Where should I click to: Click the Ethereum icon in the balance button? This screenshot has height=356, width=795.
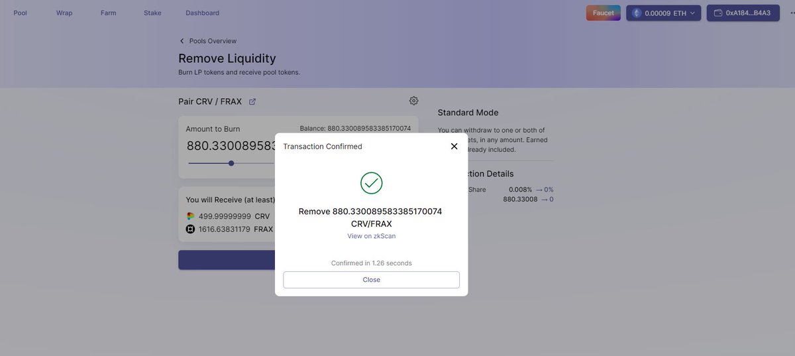point(637,13)
